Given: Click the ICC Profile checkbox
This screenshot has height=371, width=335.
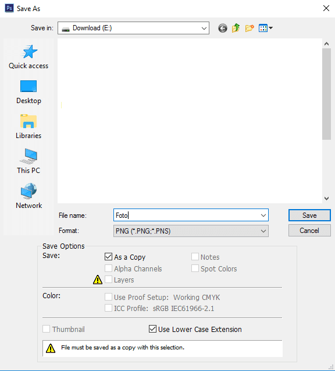Looking at the screenshot, I should coord(108,308).
